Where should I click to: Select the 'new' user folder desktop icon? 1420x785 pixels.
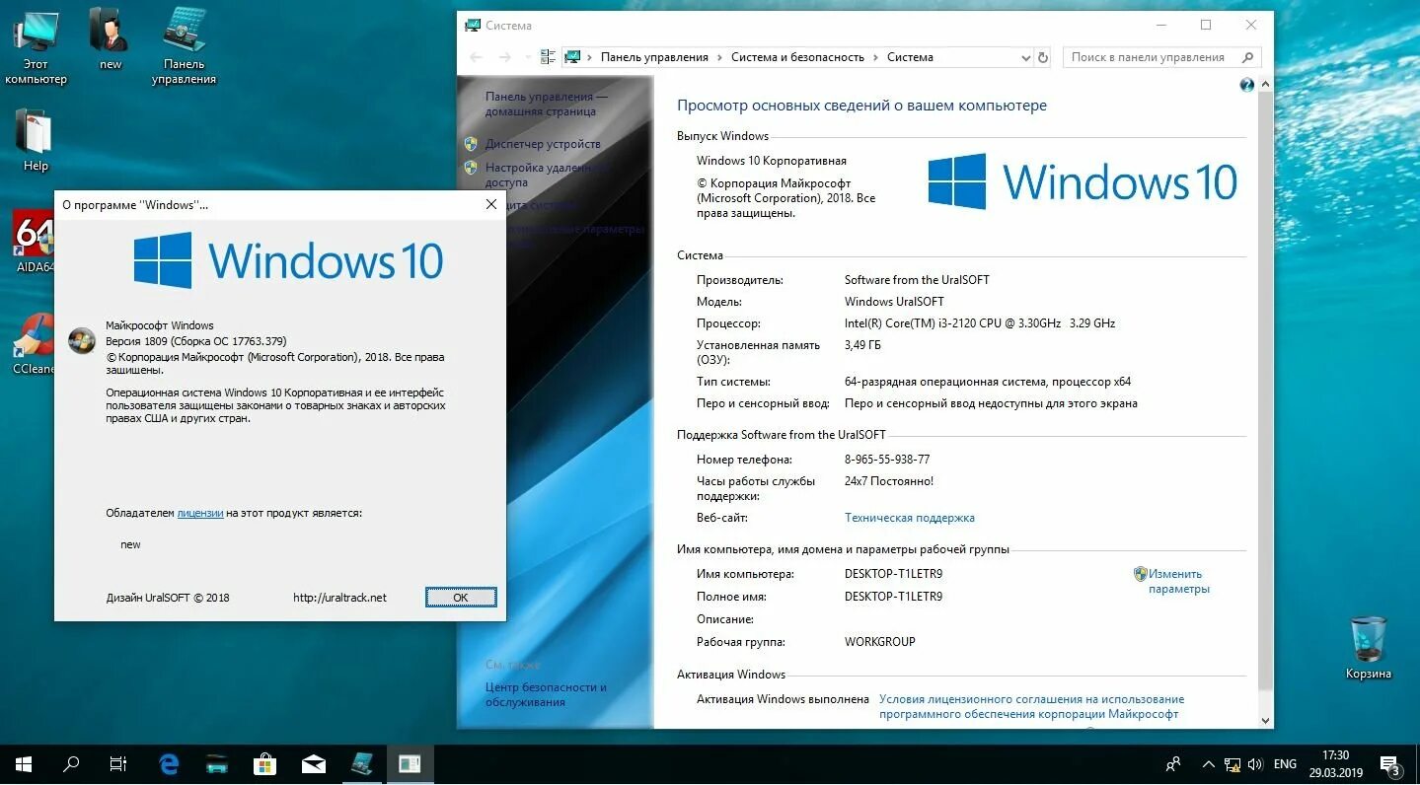click(111, 39)
